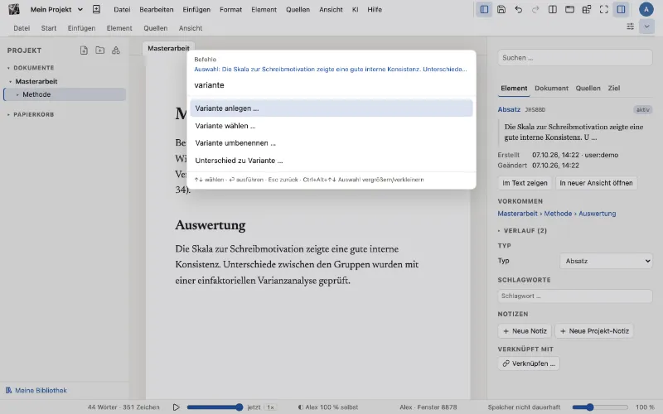Choose 'Variante anlegen …' command

[x=331, y=108]
